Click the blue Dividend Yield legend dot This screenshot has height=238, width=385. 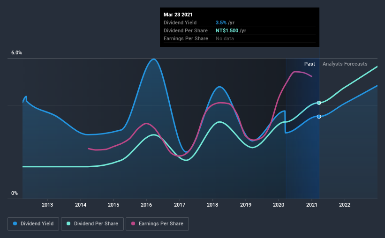point(15,223)
